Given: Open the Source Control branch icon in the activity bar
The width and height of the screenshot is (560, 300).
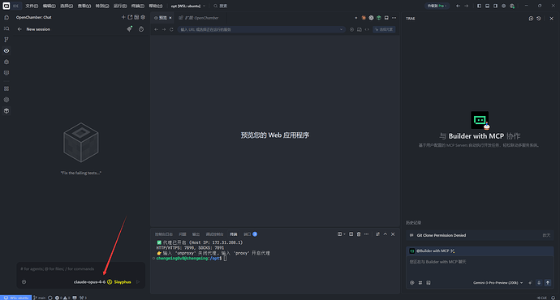Looking at the screenshot, I should click(x=6, y=40).
